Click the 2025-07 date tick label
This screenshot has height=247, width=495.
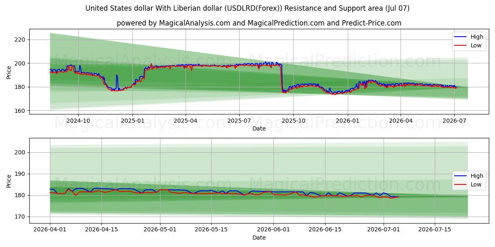tap(239, 121)
